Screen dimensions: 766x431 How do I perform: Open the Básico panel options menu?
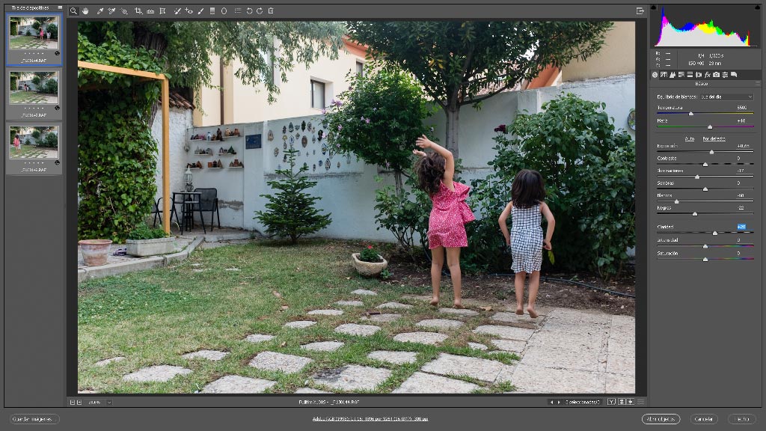[x=758, y=84]
